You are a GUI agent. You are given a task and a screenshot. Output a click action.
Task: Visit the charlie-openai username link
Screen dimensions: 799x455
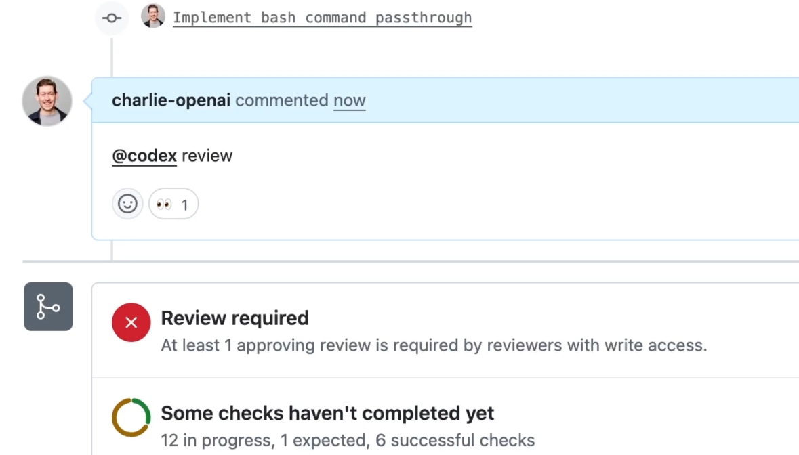coord(171,100)
